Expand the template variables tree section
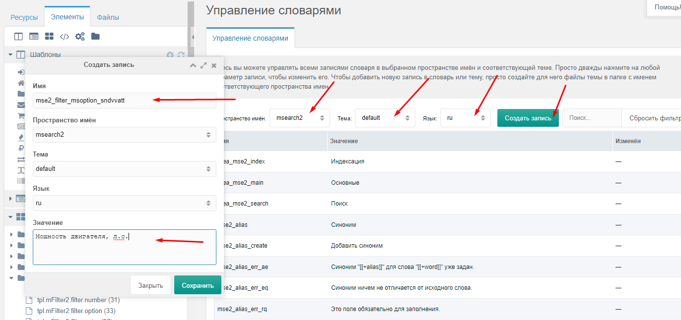Viewport: 681px width, 320px height. [10, 199]
